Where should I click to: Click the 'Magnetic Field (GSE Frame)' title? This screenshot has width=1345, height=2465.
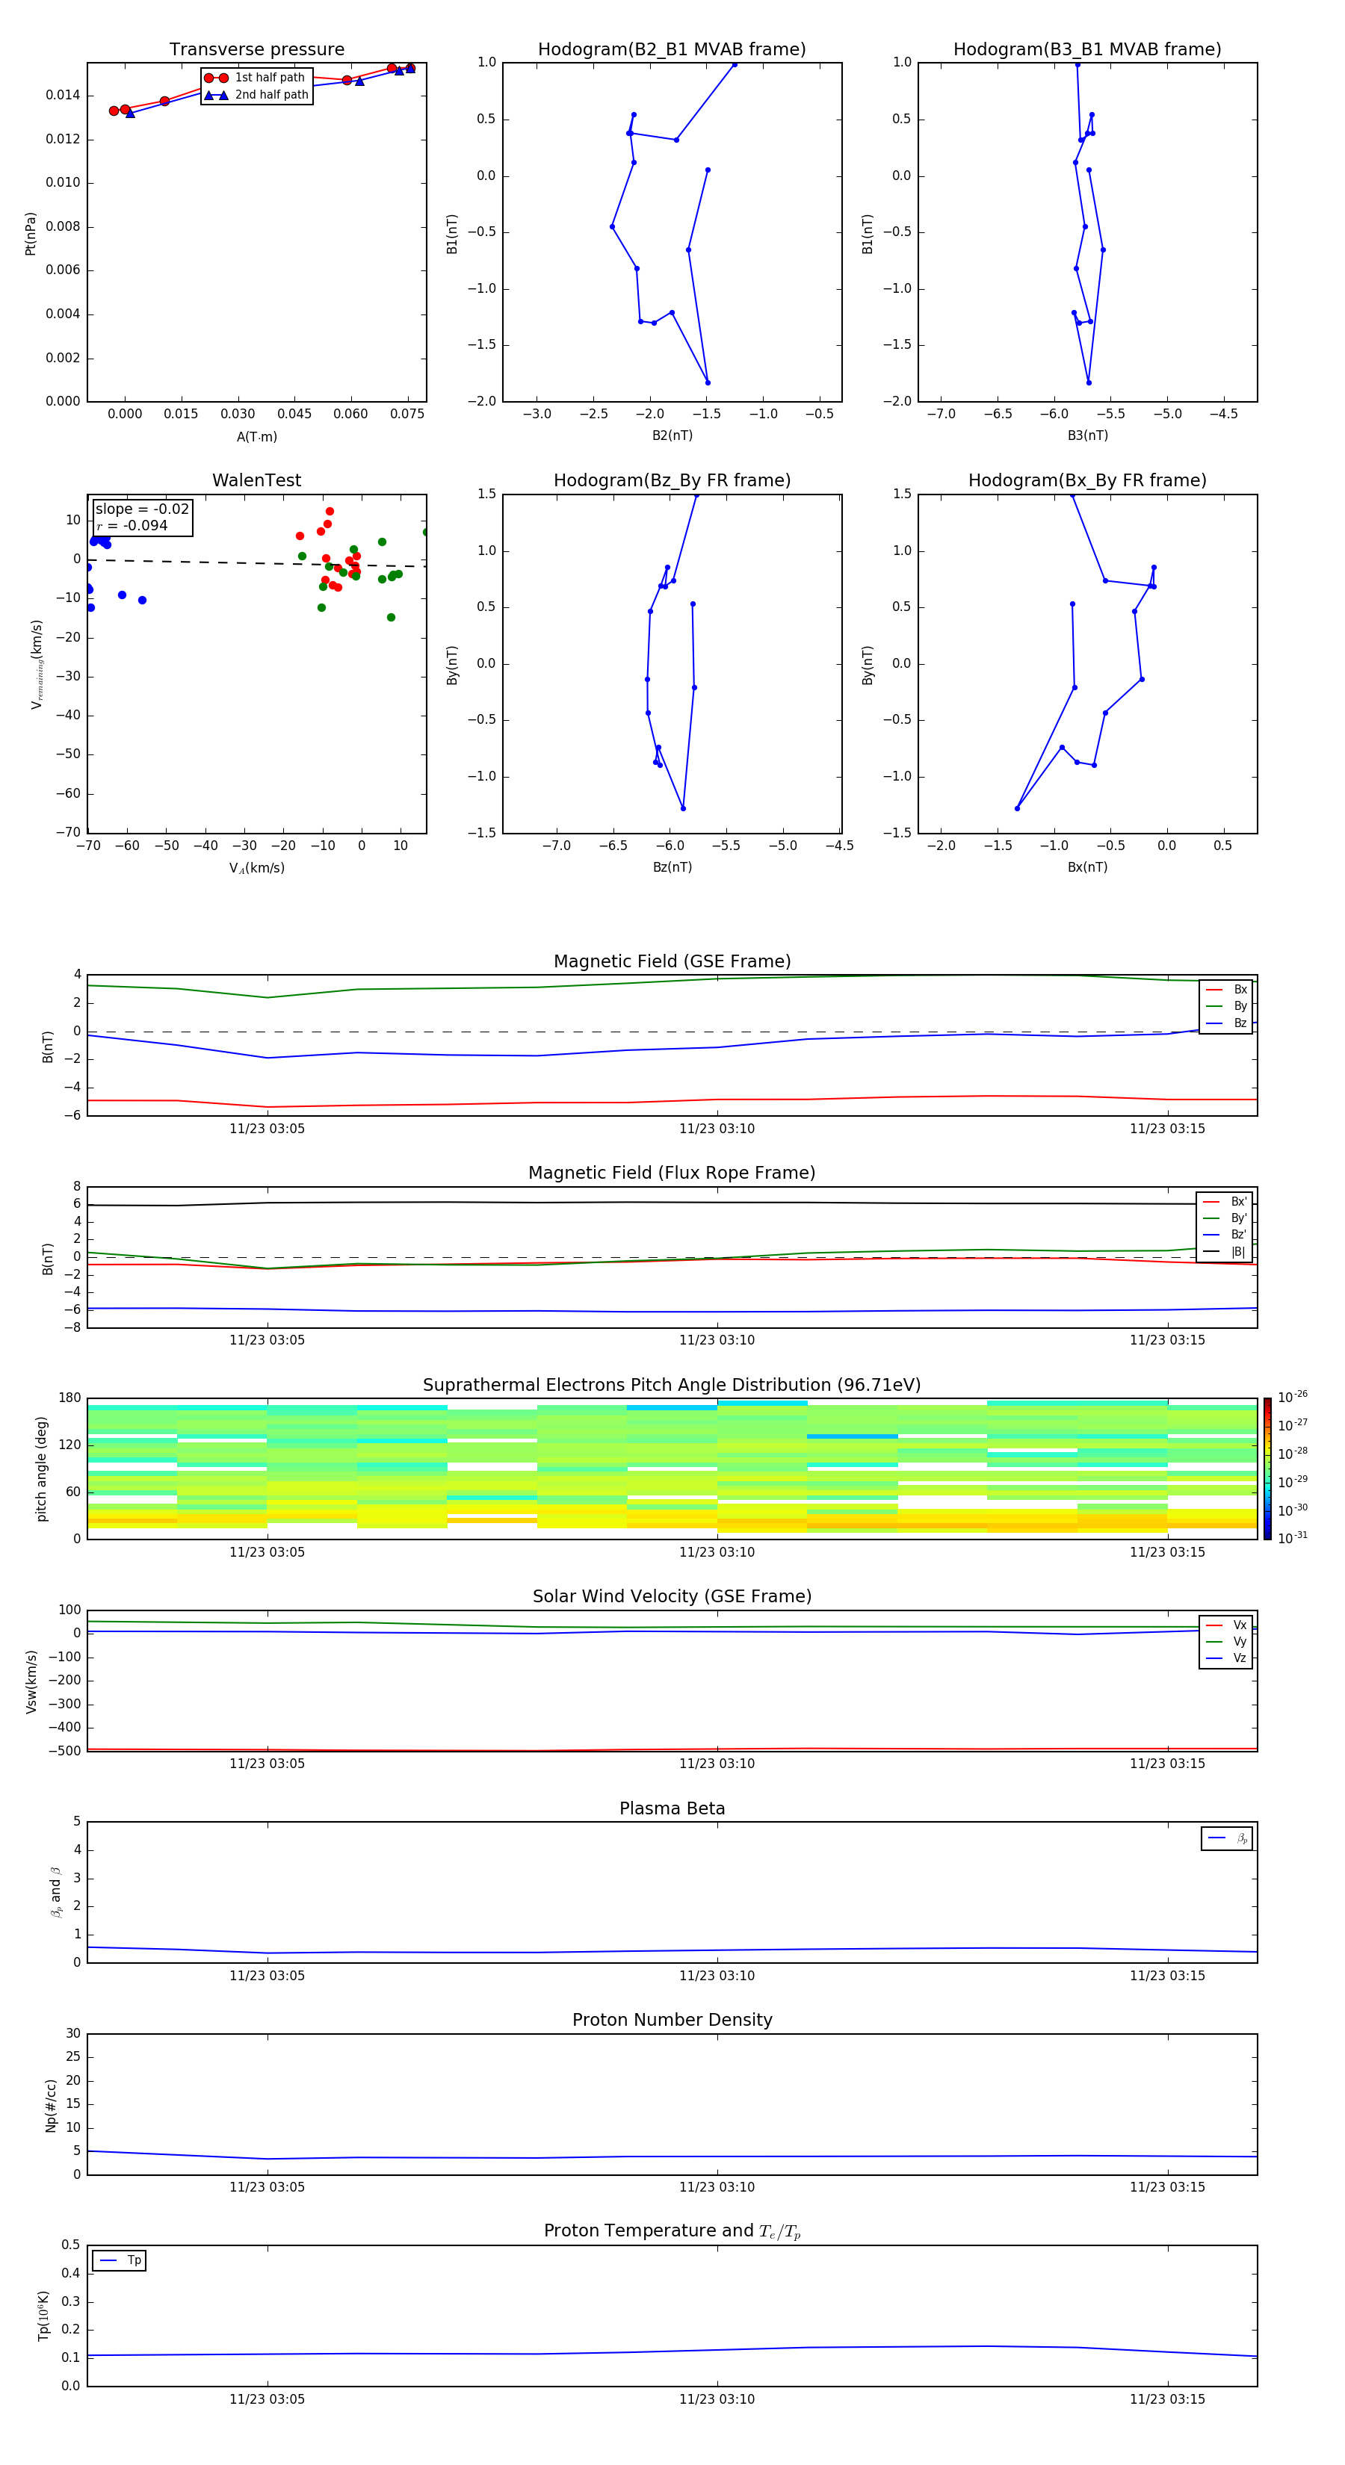tap(672, 961)
